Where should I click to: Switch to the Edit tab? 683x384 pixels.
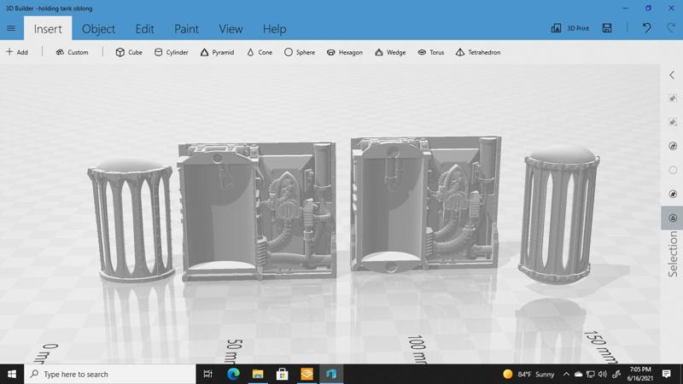(144, 29)
